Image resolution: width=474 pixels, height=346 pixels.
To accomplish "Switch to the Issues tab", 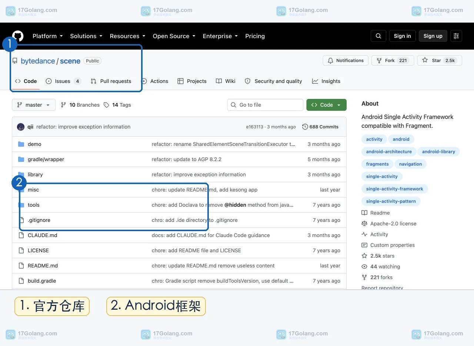I will click(x=63, y=81).
